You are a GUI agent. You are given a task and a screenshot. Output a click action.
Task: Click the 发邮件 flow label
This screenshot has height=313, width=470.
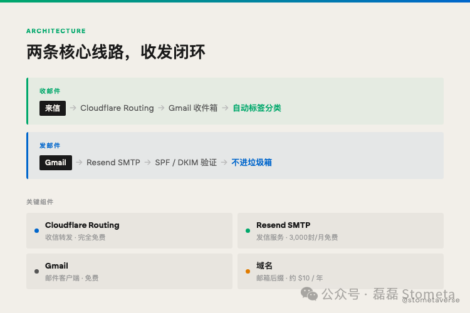pos(50,146)
